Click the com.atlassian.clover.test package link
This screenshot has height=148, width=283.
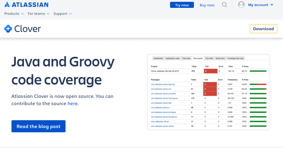(x=161, y=103)
